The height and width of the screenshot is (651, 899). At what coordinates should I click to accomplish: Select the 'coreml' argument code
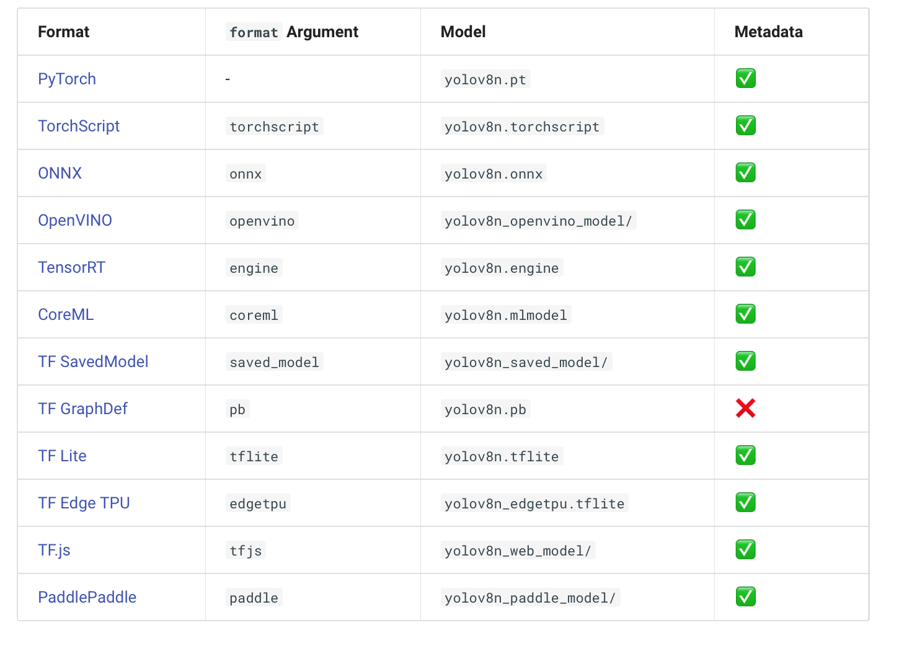point(254,315)
